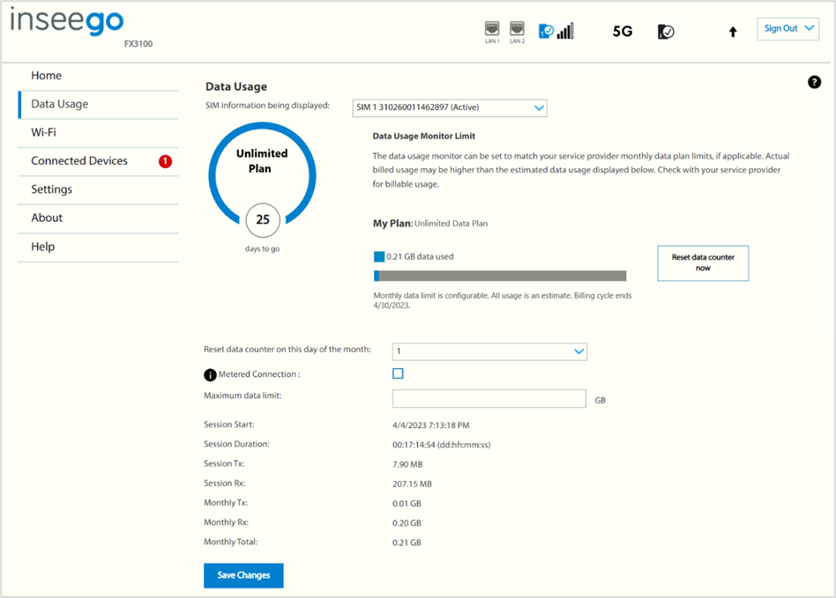Click the Session Rx value 207.15 MB
Viewport: 836px width, 598px height.
[412, 484]
